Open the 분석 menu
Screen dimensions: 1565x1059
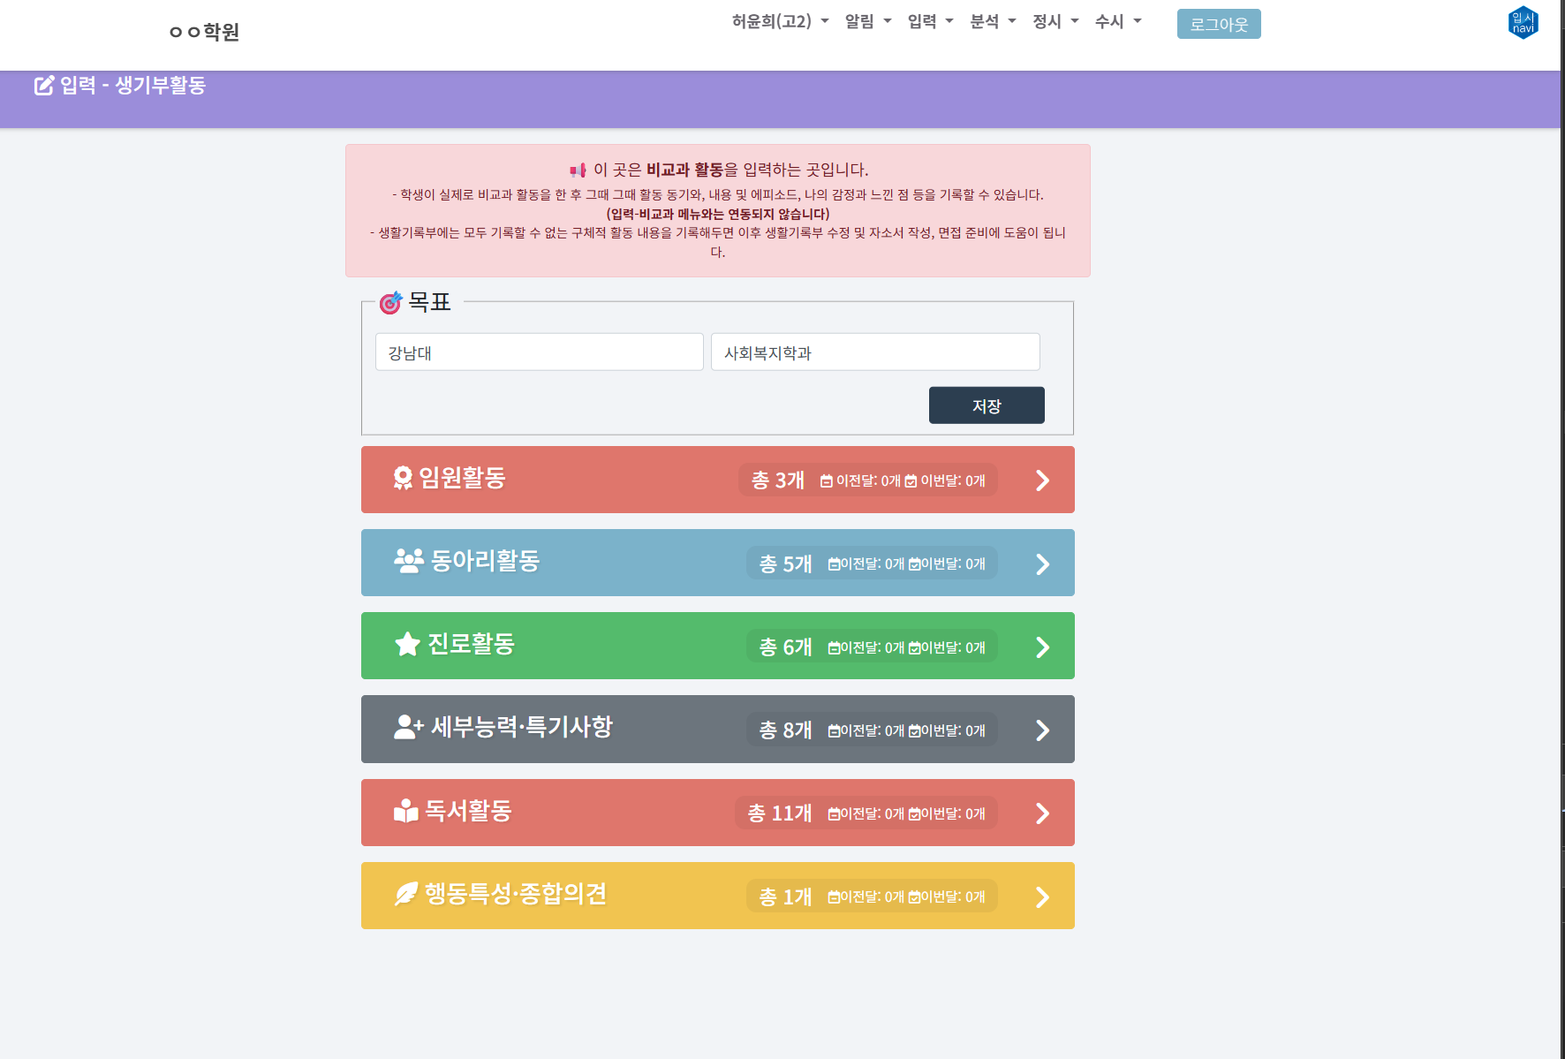[x=993, y=21]
